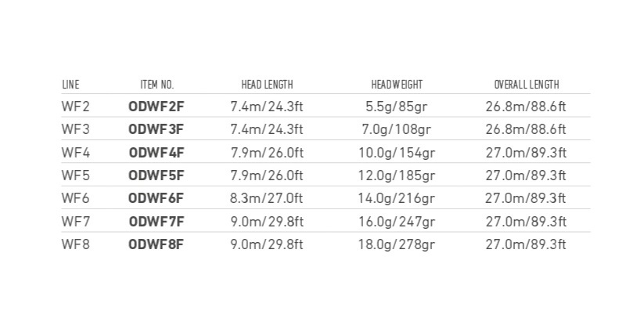Click the LINE column header
Image resolution: width=626 pixels, height=322 pixels.
[x=70, y=85]
